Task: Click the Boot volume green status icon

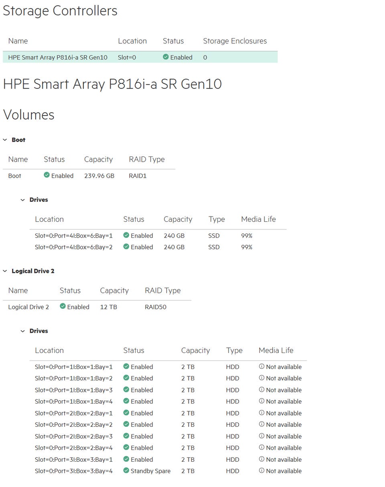Action: click(47, 175)
